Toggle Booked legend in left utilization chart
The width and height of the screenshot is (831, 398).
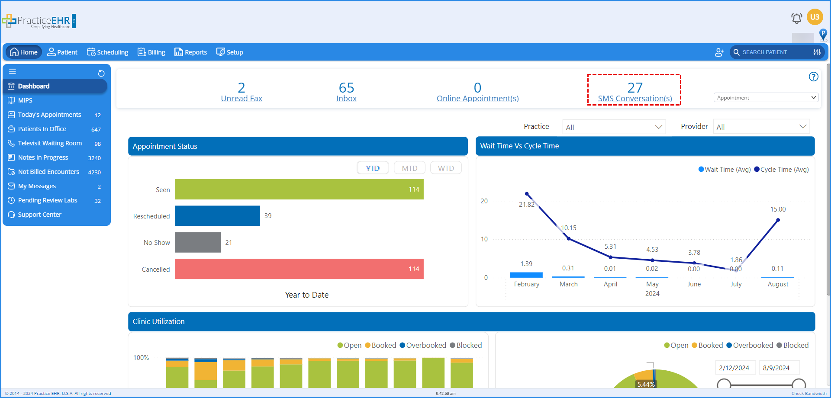[380, 345]
